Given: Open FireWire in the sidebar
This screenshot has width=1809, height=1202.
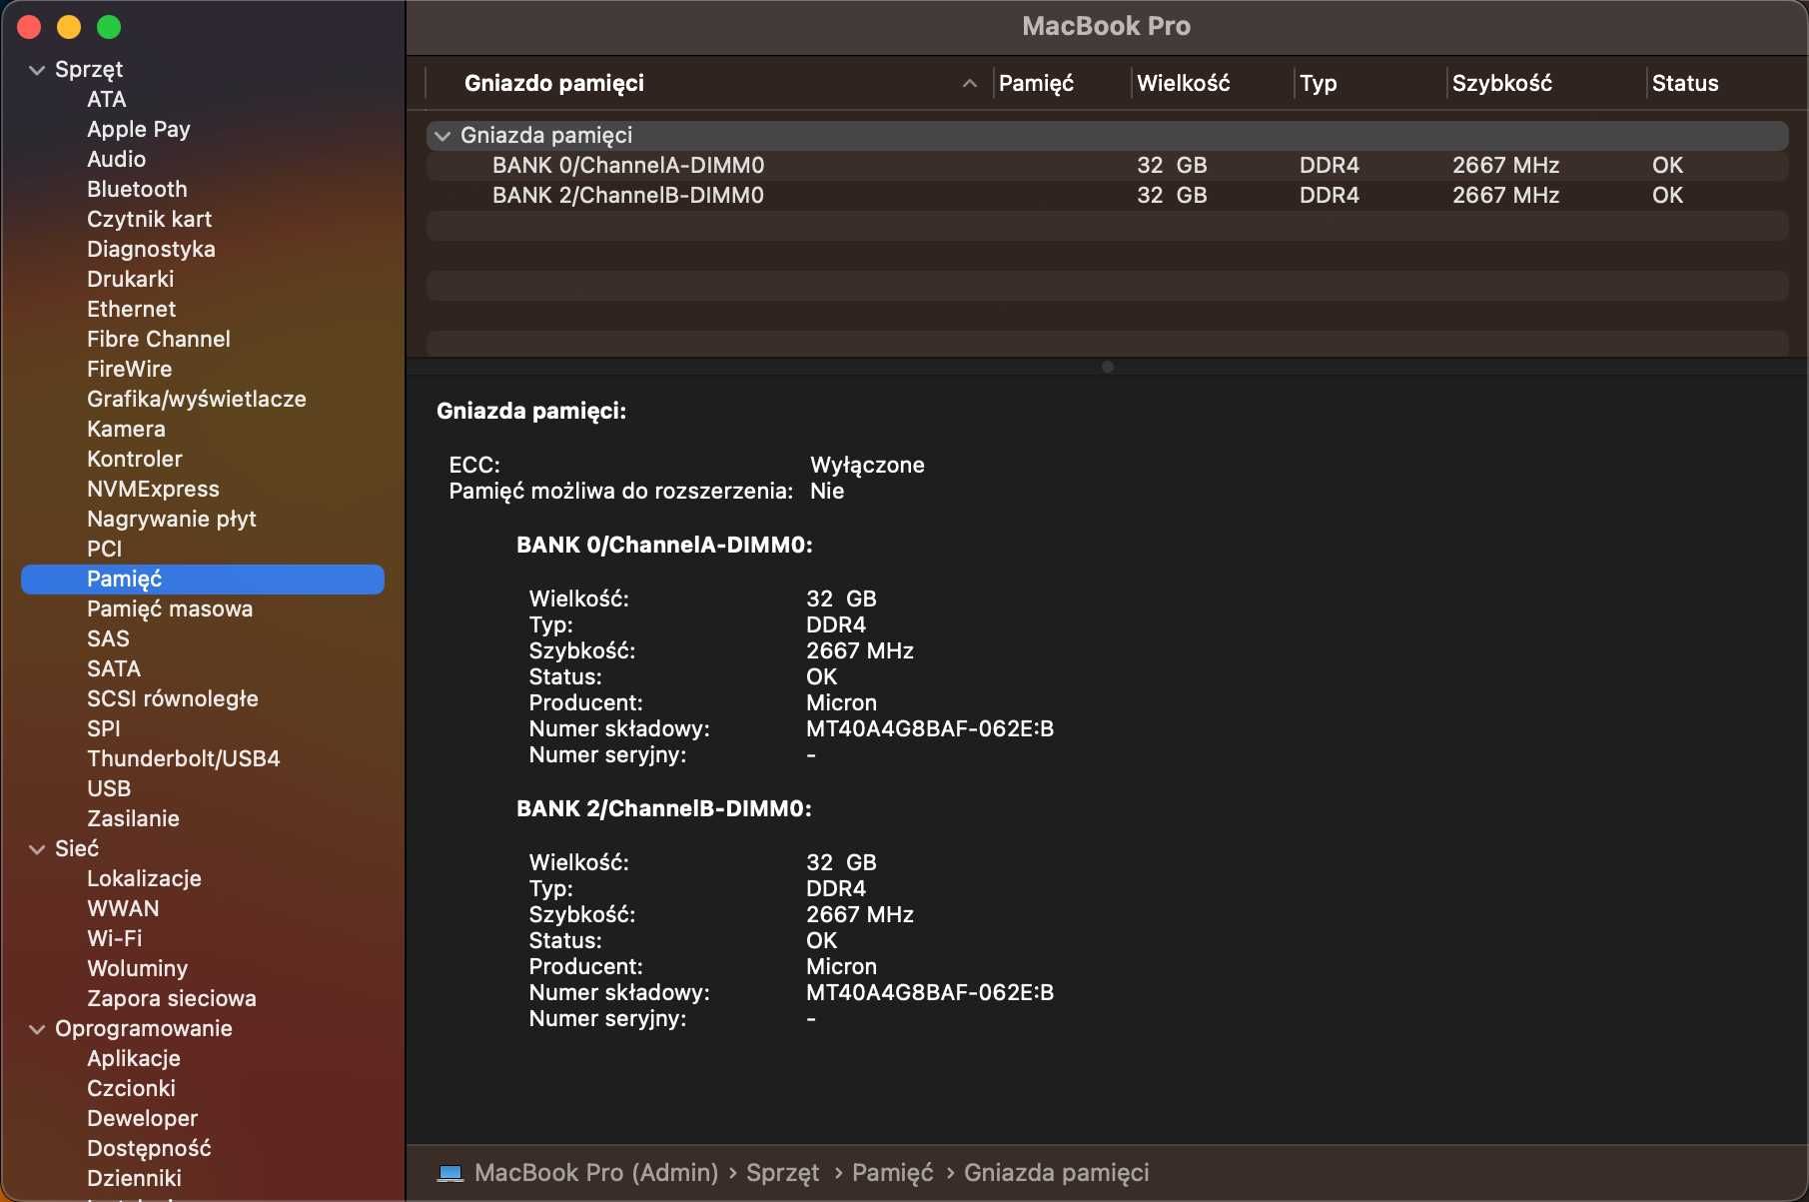Looking at the screenshot, I should click(129, 370).
